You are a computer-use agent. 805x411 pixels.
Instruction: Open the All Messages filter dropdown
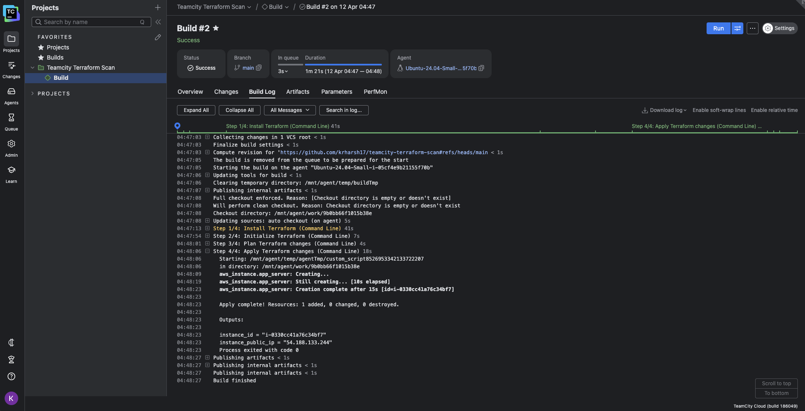pyautogui.click(x=290, y=110)
